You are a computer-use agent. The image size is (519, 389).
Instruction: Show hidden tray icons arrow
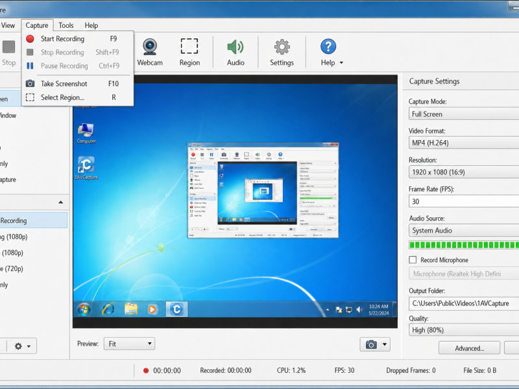coord(328,310)
